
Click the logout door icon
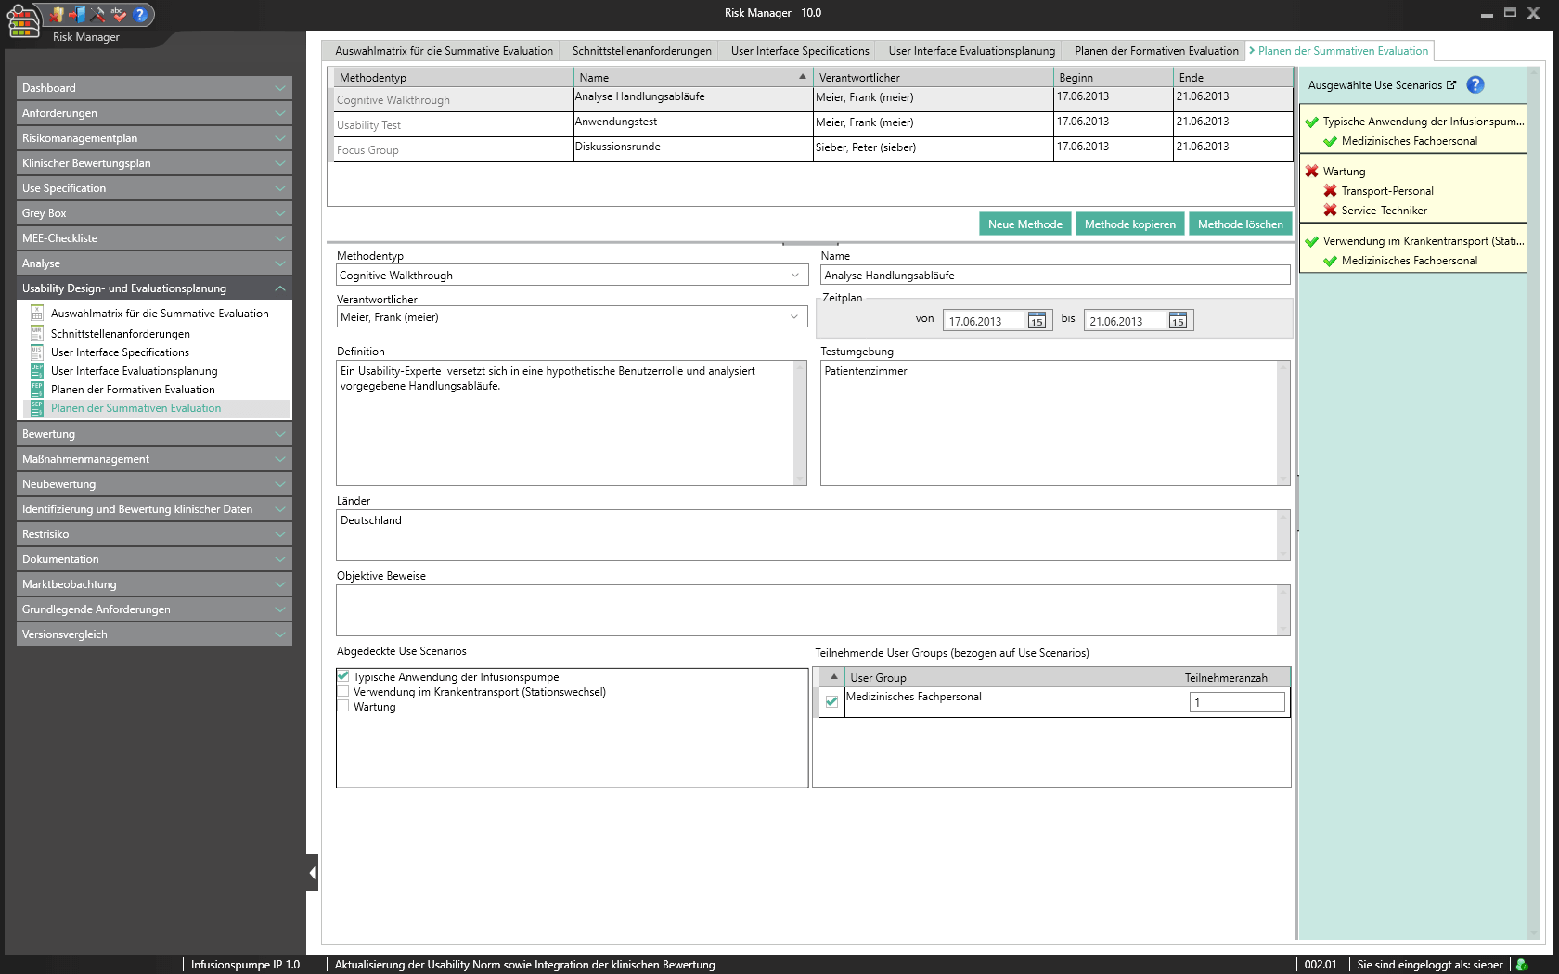coord(77,14)
